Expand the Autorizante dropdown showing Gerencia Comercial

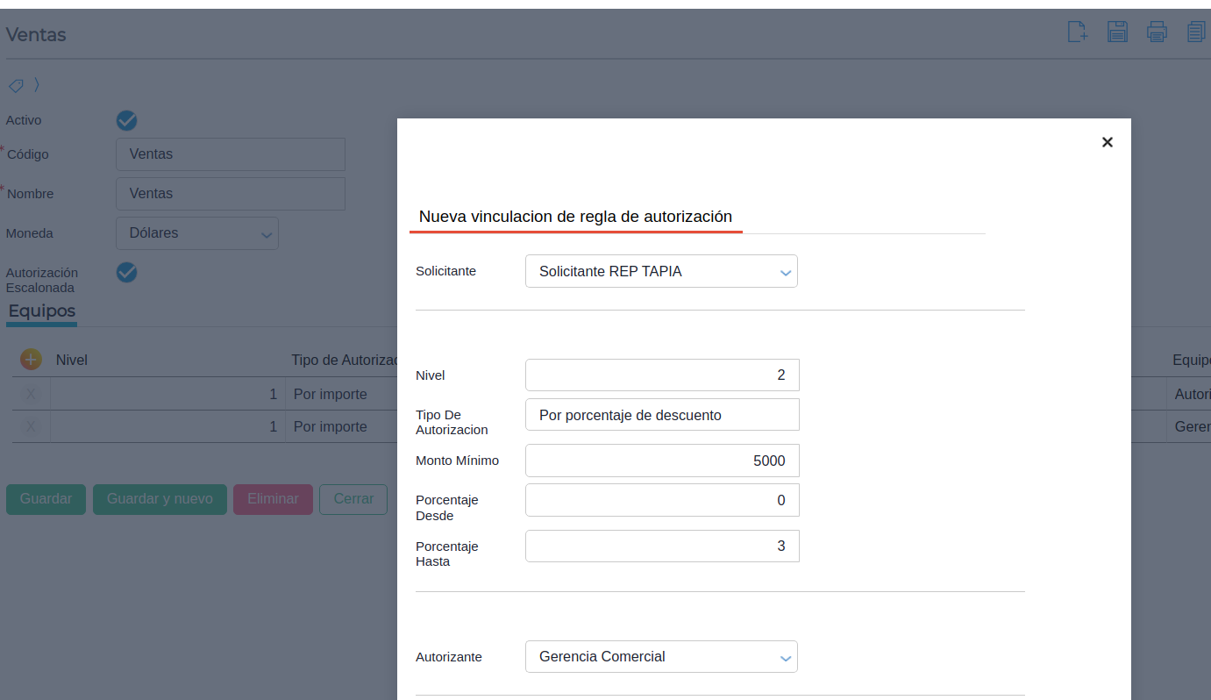[x=661, y=657]
